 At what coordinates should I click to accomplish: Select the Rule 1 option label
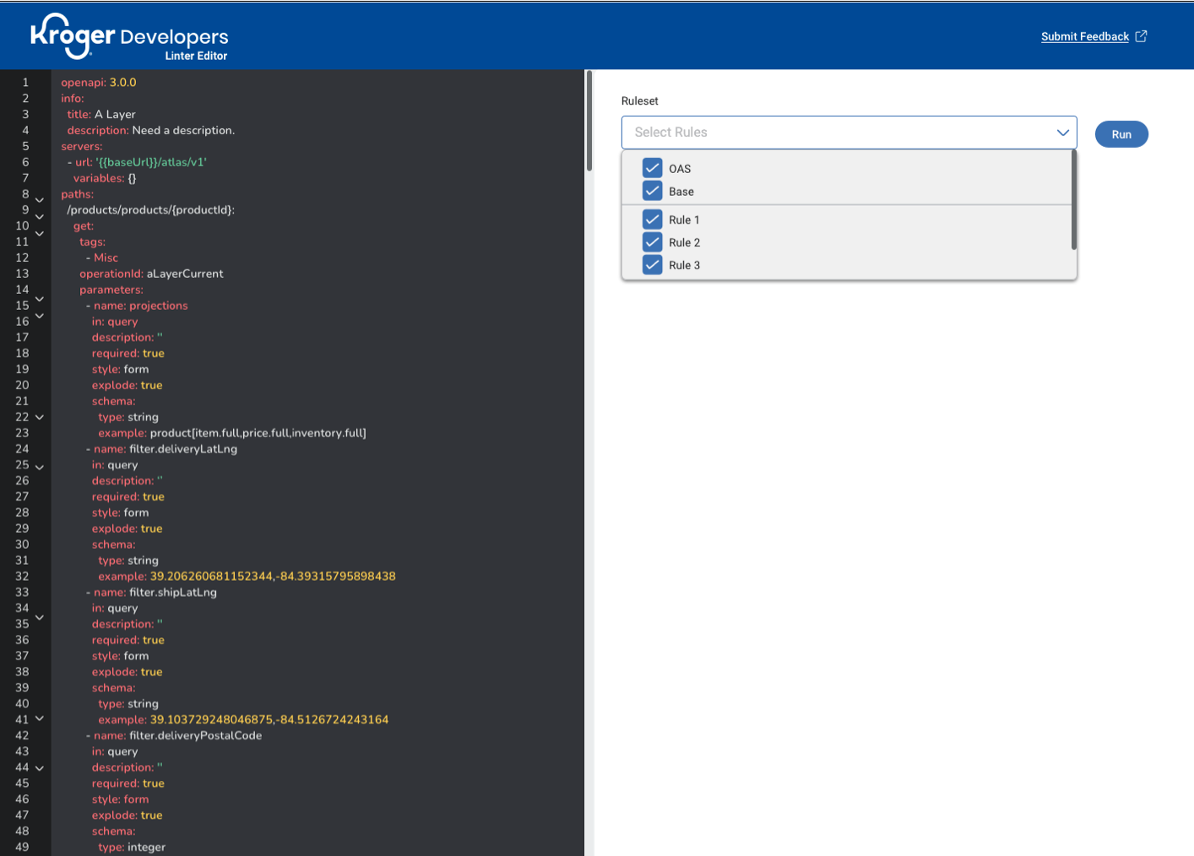click(684, 219)
